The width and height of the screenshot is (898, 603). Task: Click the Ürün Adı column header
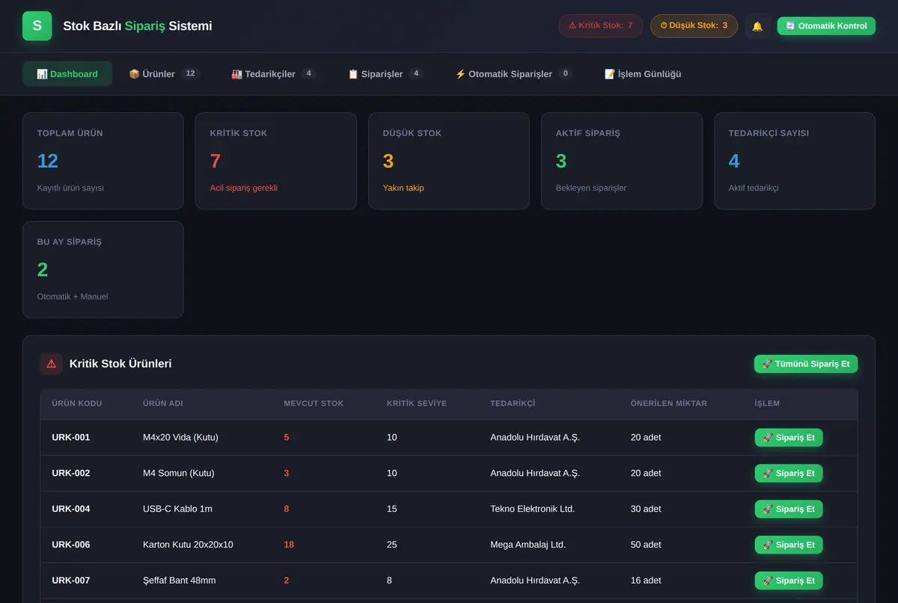163,403
